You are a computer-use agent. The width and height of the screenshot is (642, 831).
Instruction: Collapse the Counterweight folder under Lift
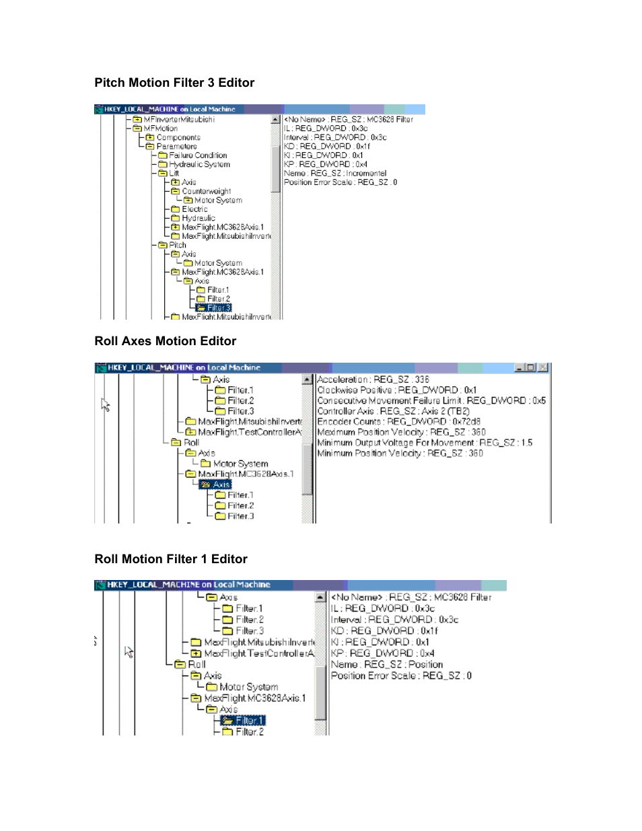click(176, 191)
